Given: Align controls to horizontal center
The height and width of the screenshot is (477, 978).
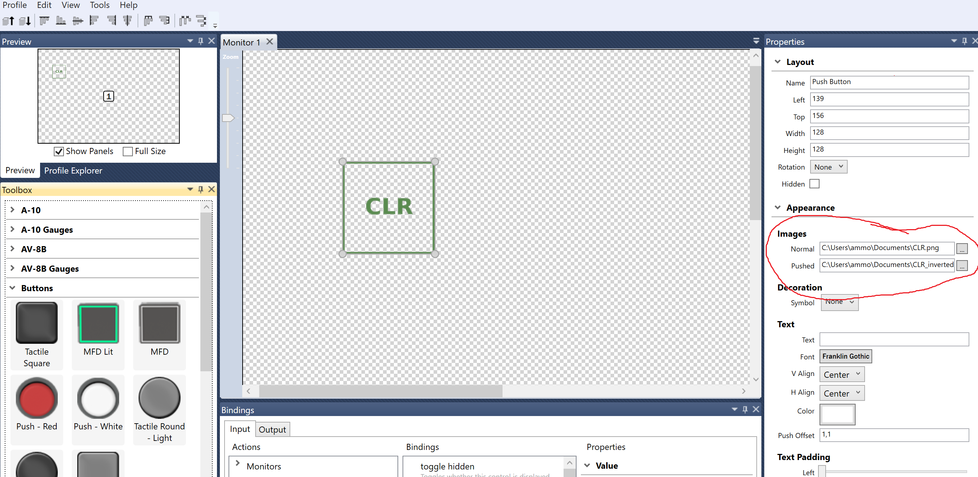Looking at the screenshot, I should [127, 21].
